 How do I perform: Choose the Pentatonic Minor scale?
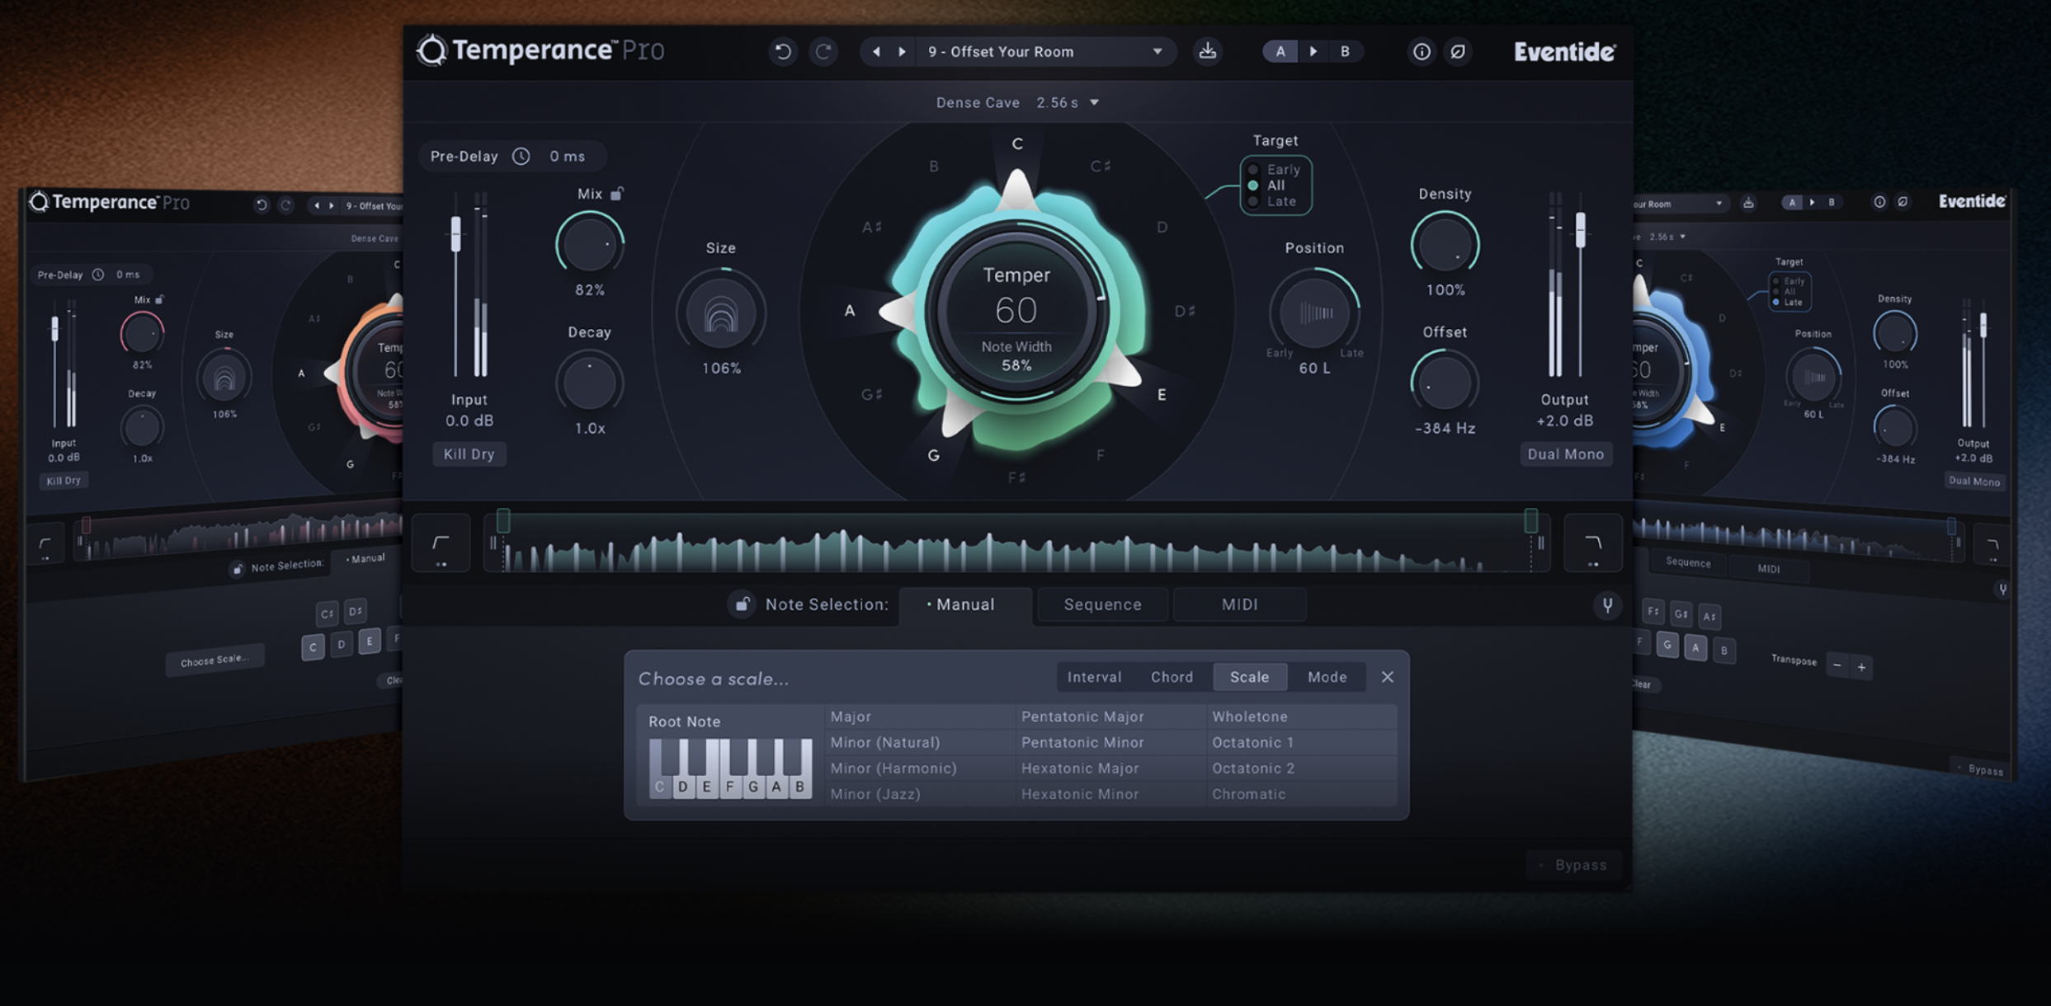point(1110,742)
